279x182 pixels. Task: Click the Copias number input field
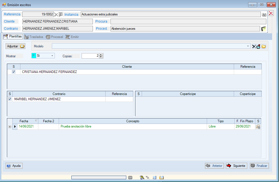(90, 56)
